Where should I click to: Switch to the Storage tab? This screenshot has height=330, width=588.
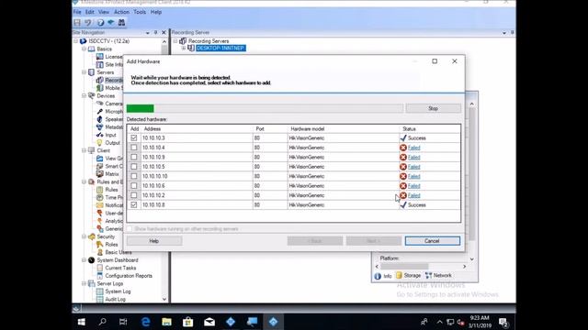tap(408, 275)
